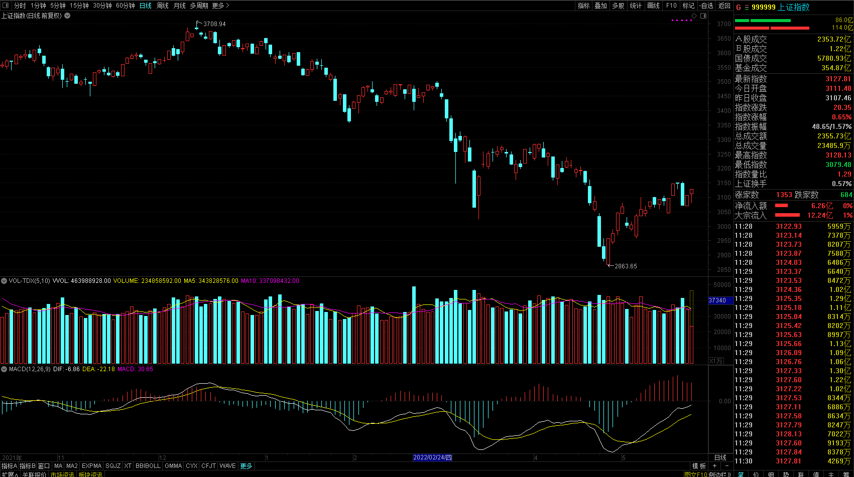Apply the CYX indicator
The height and width of the screenshot is (477, 854).
coord(192,466)
